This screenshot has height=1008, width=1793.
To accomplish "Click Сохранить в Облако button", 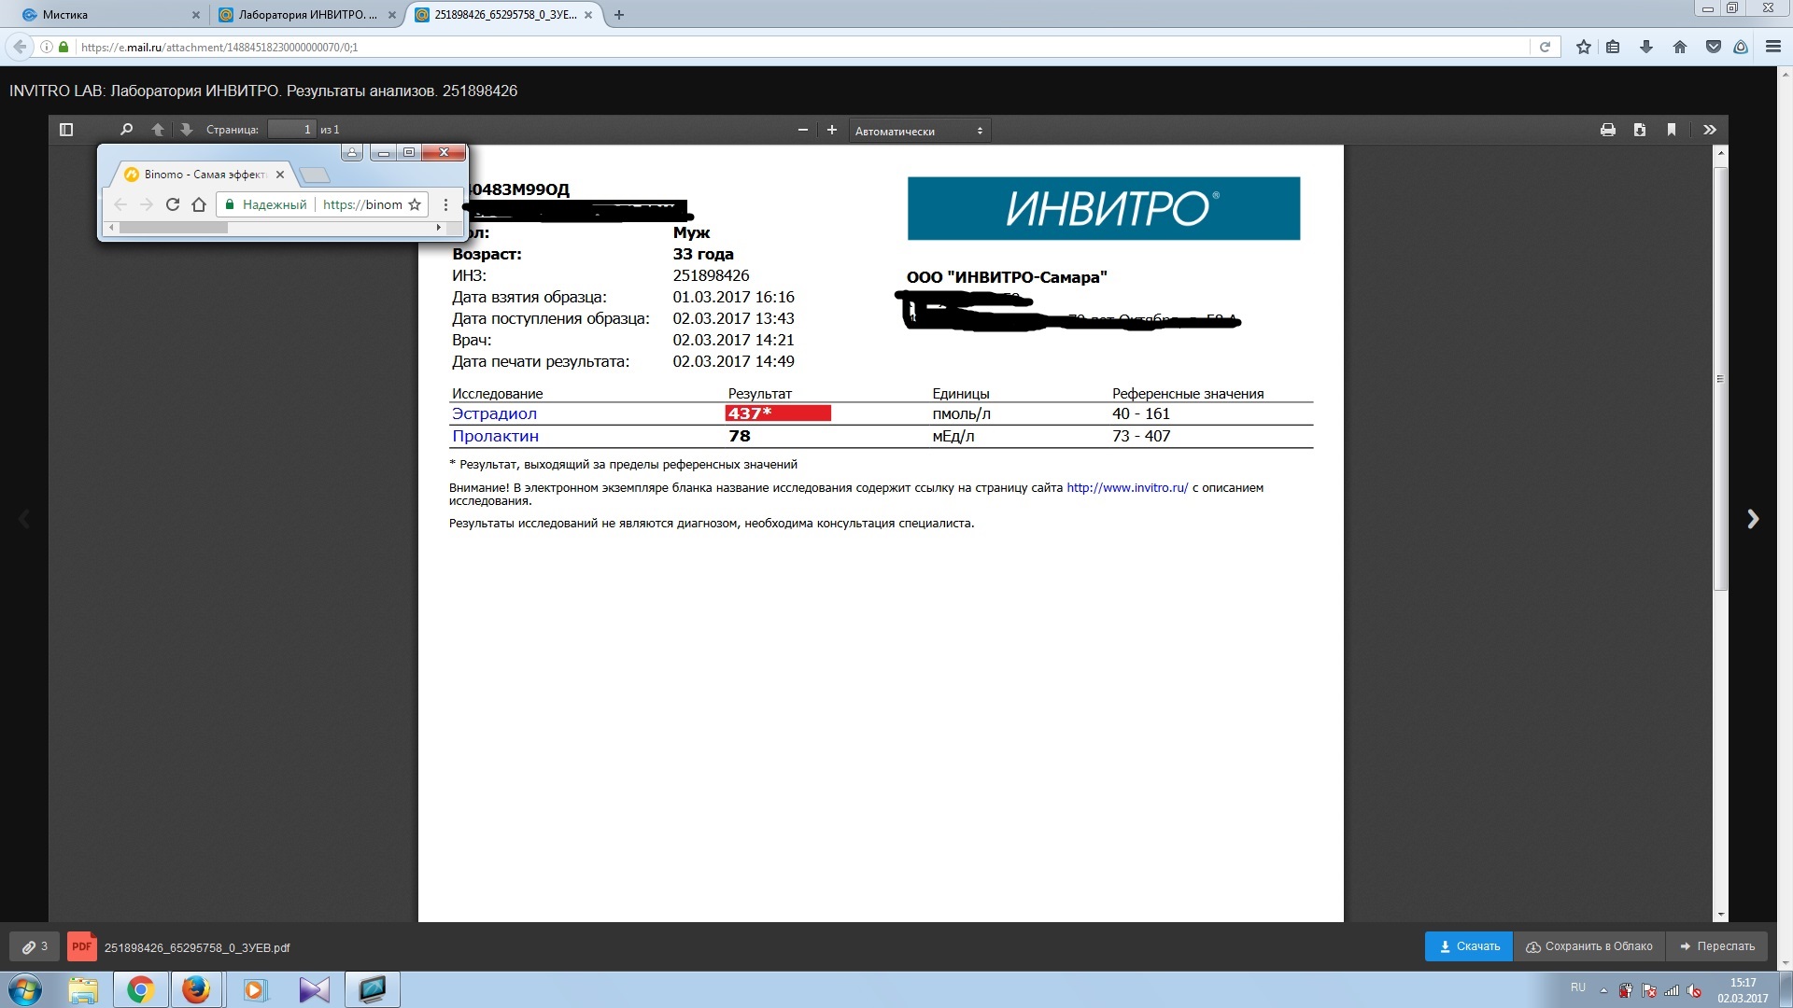I will click(x=1589, y=946).
